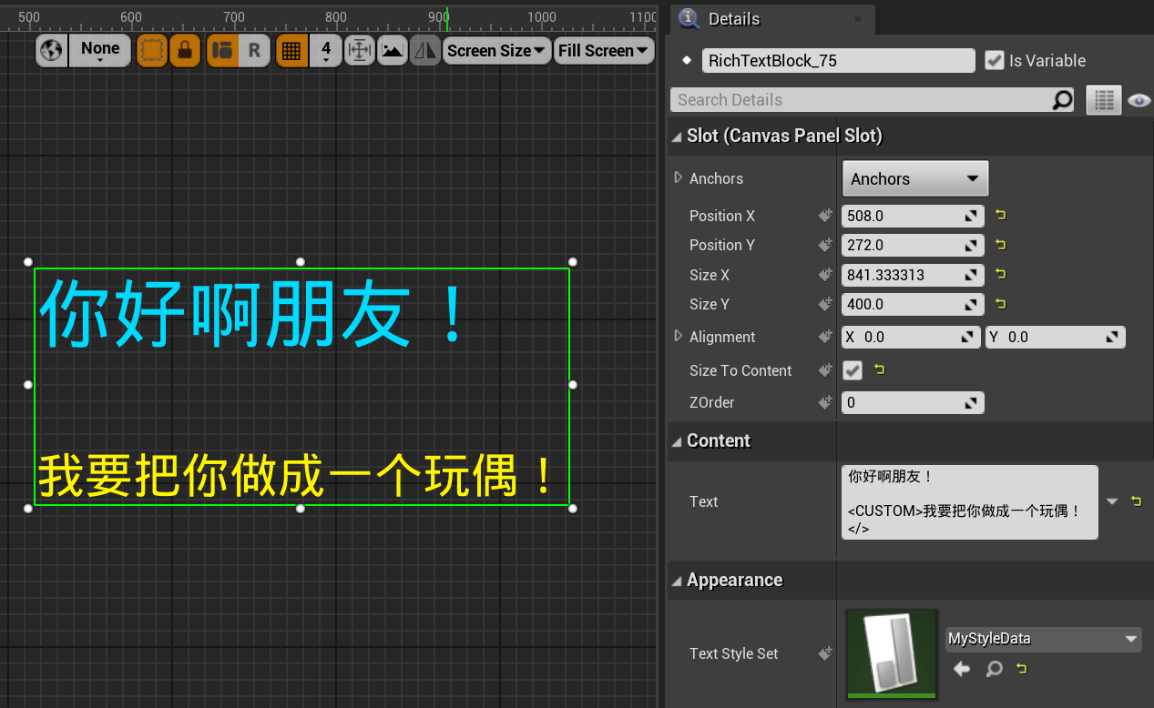Expand the Alignment property row

(x=678, y=336)
